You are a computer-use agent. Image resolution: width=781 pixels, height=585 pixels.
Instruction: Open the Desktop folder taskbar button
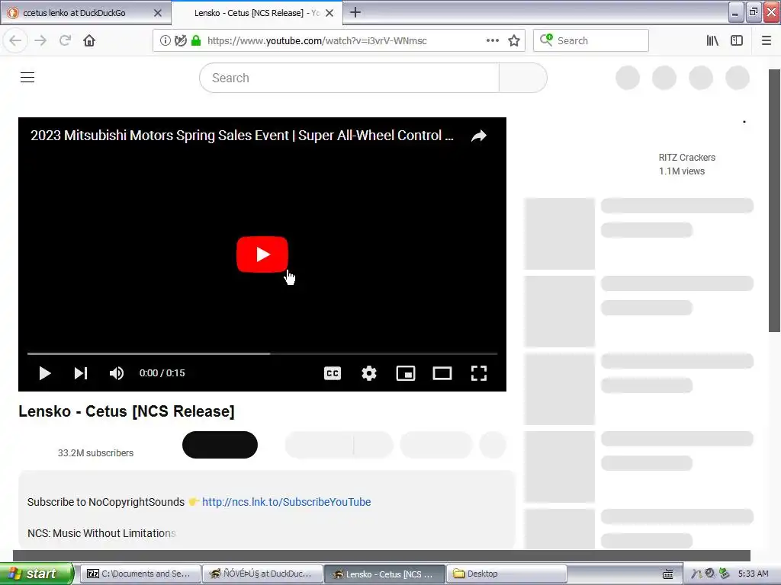pos(506,574)
